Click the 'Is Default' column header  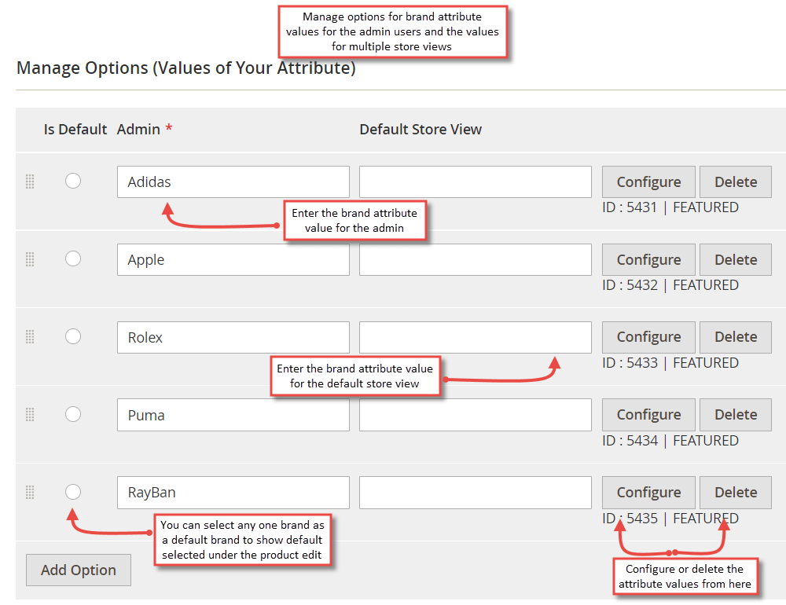(x=75, y=130)
